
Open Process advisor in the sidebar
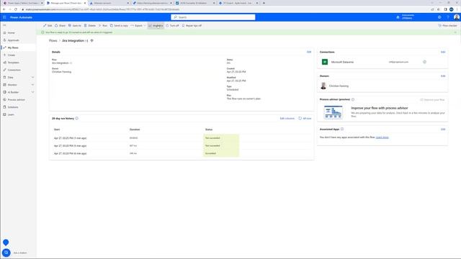(16, 100)
